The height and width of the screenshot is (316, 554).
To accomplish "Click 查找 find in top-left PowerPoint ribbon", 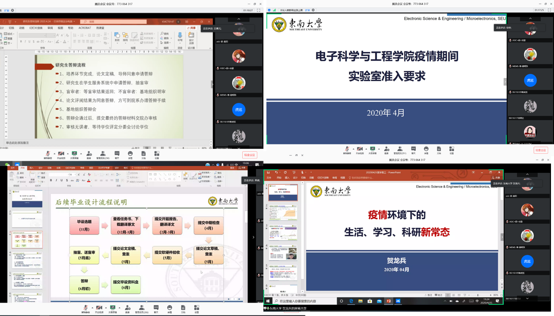I will click(x=165, y=34).
